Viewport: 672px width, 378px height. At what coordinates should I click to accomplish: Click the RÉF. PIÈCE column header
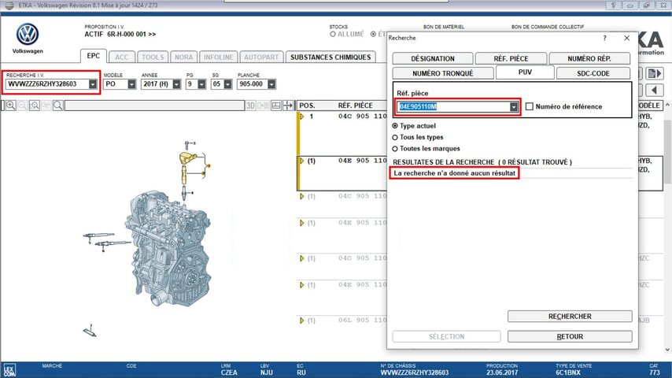[356, 106]
